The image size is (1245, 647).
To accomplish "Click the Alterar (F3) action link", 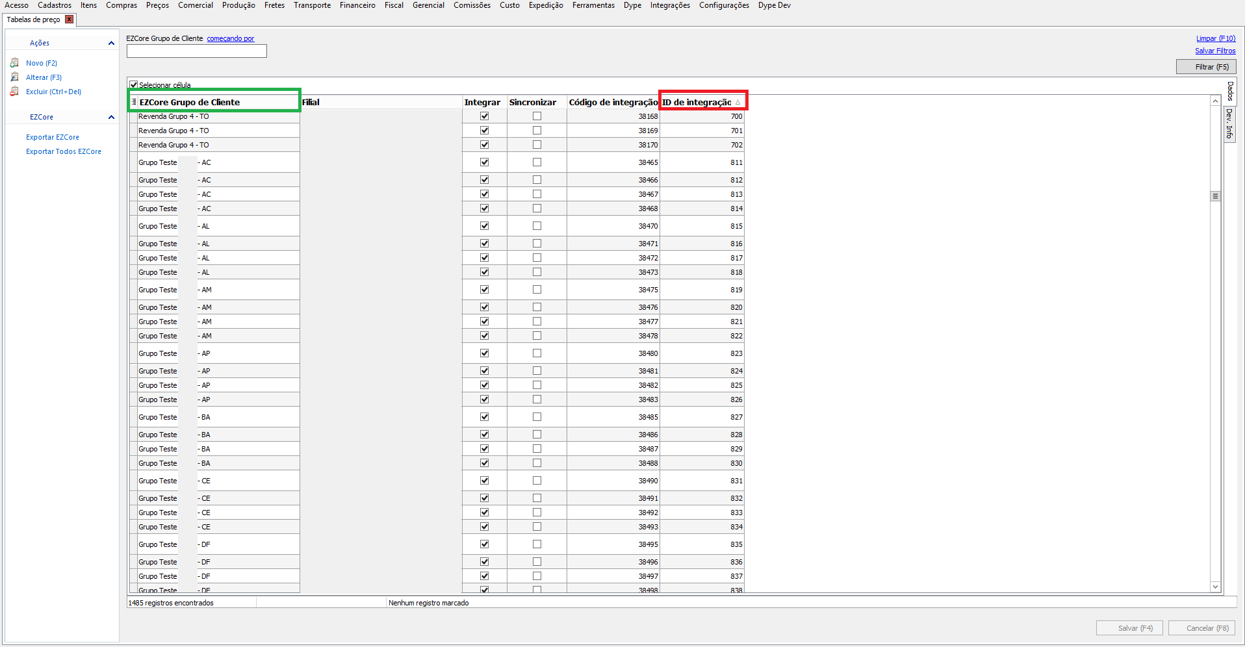I will point(44,77).
